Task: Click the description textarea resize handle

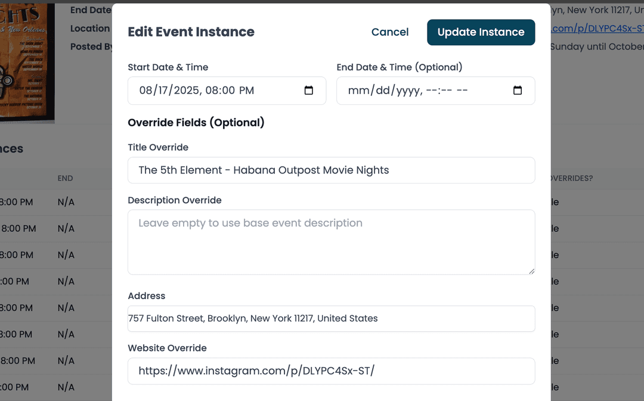Action: pos(531,271)
